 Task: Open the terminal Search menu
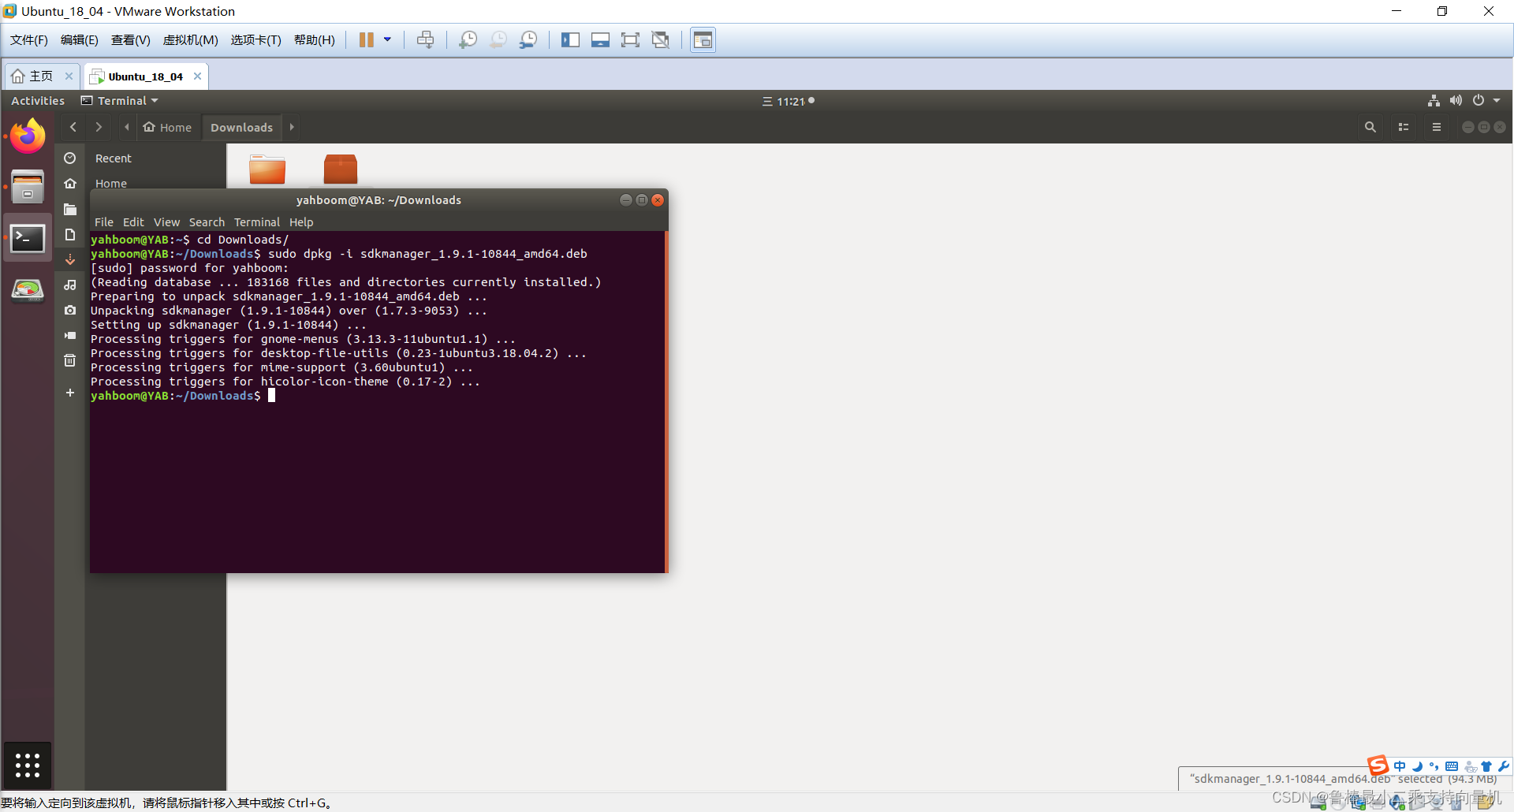click(207, 222)
